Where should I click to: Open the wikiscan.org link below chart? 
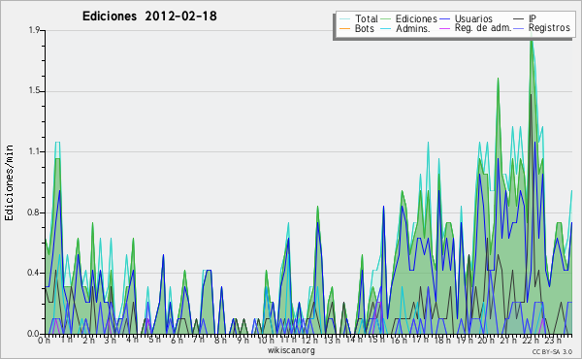point(291,350)
